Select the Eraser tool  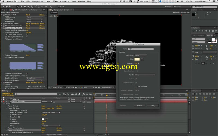42,7
